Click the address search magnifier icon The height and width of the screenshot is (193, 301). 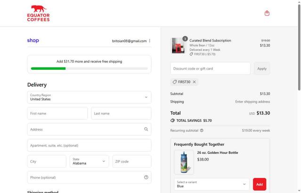146,129
